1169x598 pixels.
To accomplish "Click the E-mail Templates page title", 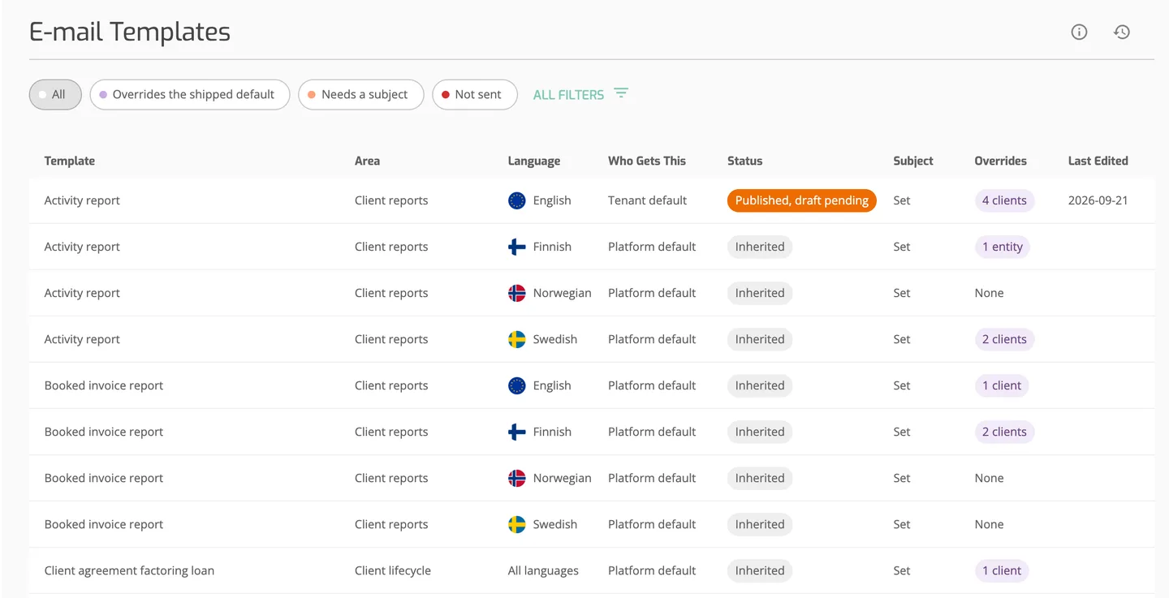I will 130,32.
